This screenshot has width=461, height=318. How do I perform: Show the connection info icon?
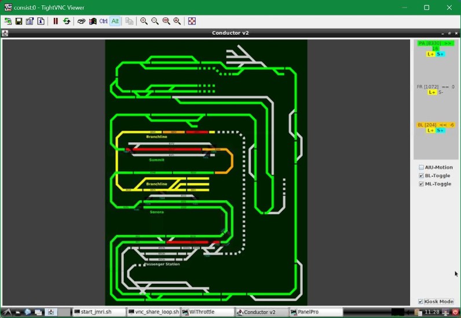point(41,21)
